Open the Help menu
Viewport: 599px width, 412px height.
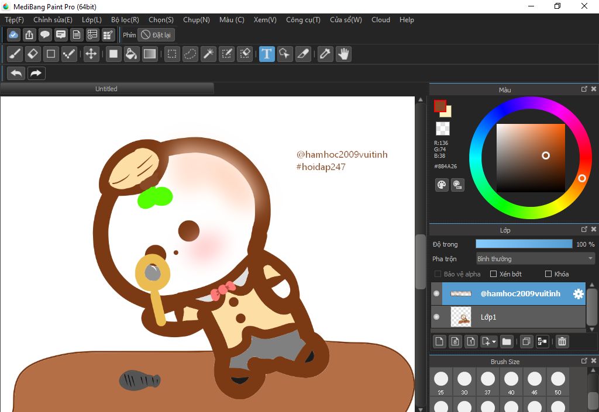pos(407,20)
